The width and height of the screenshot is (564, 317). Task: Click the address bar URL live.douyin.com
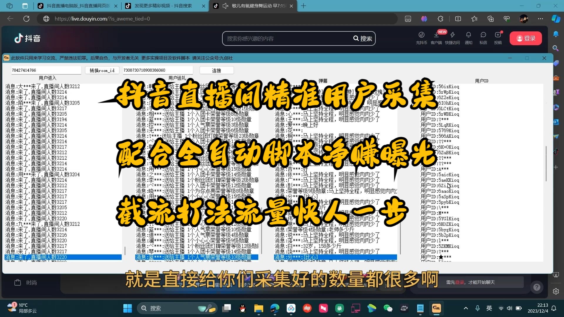click(102, 19)
